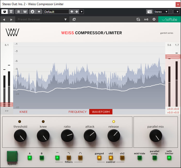Click the Default preset name field

point(56,12)
